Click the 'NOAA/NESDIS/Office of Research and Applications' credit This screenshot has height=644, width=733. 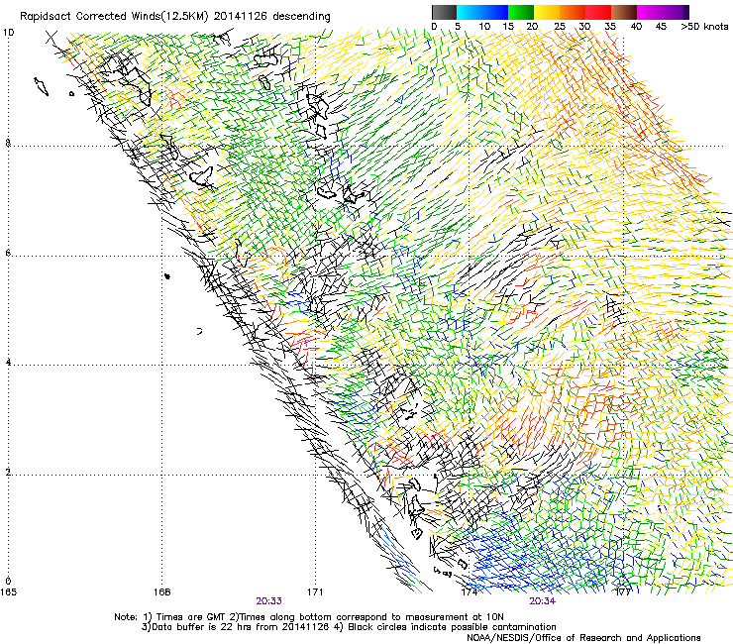coord(583,637)
